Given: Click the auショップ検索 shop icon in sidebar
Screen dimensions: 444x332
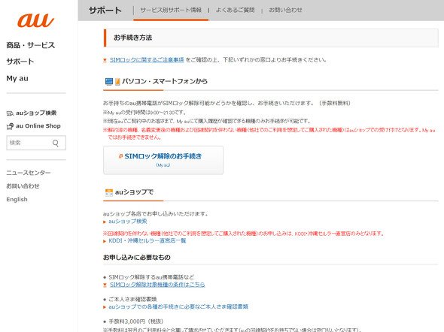Looking at the screenshot, I should (10, 113).
